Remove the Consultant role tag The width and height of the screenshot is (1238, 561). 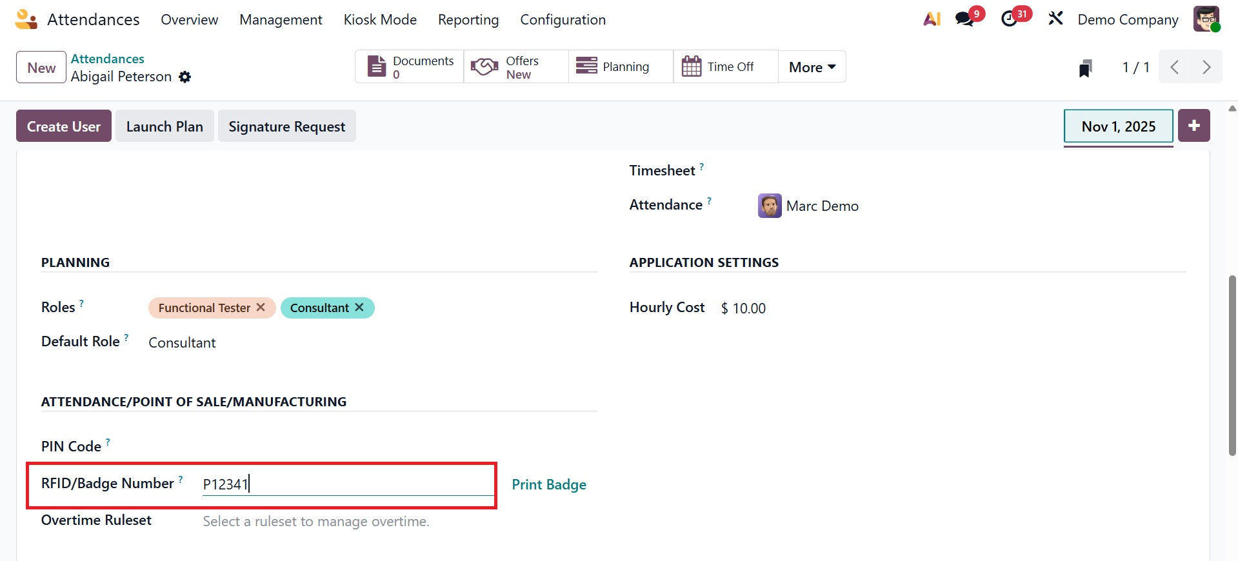[359, 308]
